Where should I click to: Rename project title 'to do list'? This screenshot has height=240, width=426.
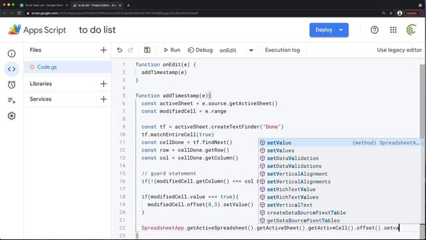(x=97, y=30)
